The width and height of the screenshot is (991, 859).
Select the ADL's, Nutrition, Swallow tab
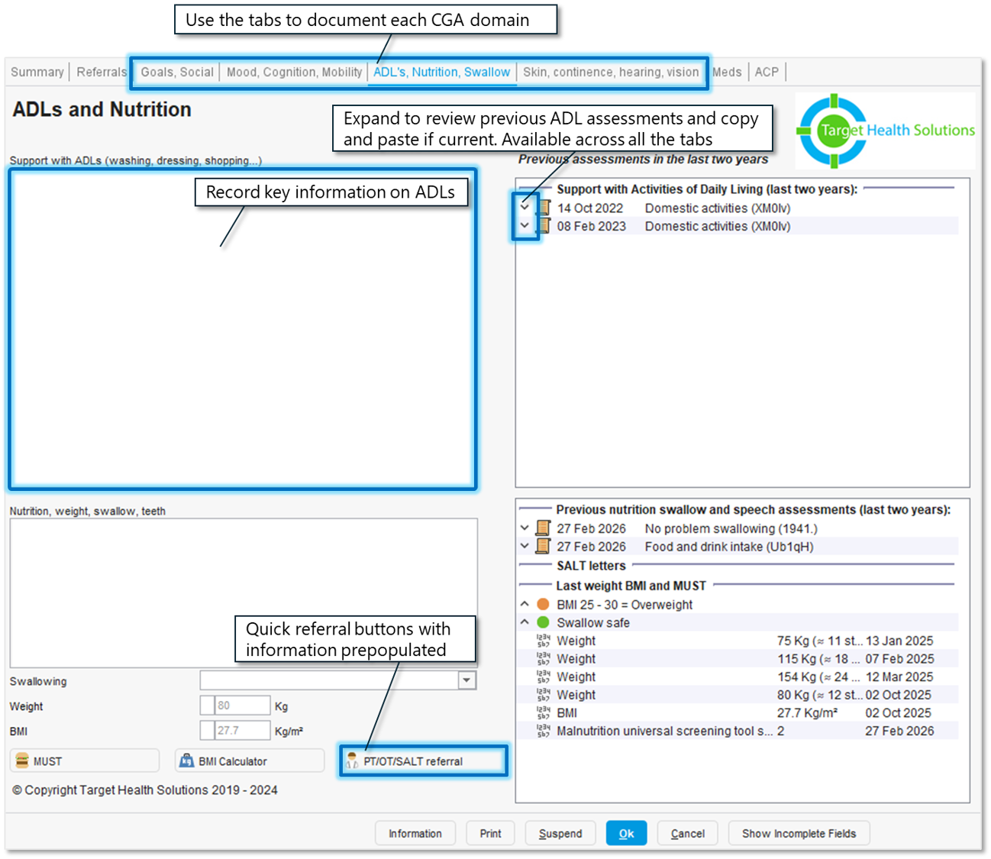pos(442,72)
